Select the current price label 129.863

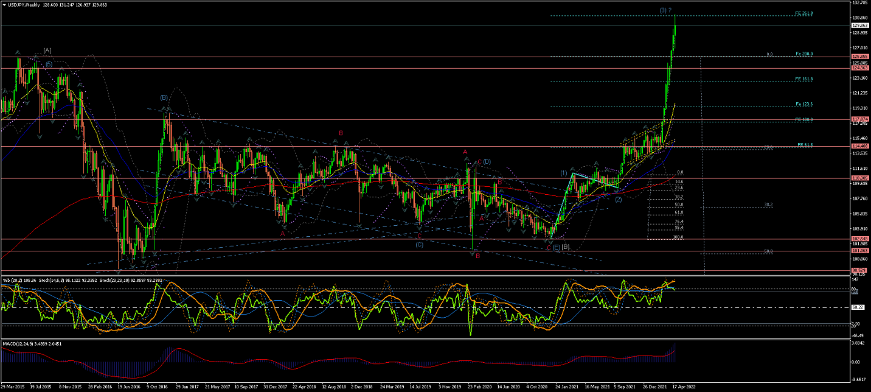(x=859, y=26)
